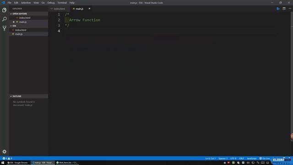Screen dimensions: 293x165
Task: Collapse the ES6 folder section
Action: pos(14,26)
